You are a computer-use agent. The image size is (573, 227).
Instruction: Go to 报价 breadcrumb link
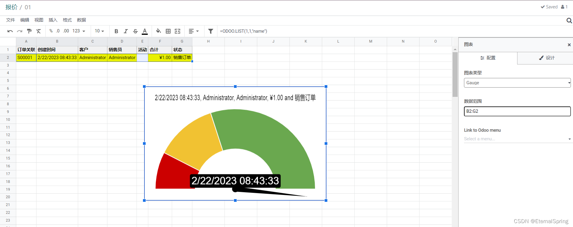[x=11, y=7]
